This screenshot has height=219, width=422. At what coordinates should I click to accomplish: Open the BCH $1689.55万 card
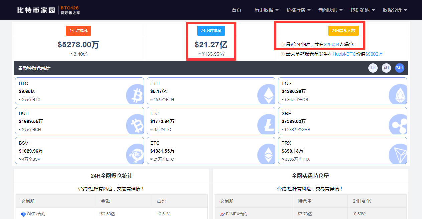(80, 121)
